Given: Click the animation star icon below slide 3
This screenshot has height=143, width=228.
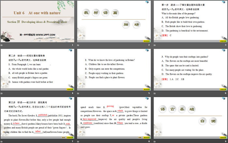Looking at the screenshot, I should pyautogui.click(x=154, y=45).
